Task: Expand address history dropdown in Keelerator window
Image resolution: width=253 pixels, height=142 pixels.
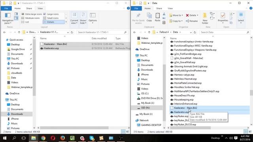Action: coord(68,32)
